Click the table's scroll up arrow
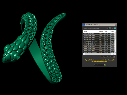The image size is (127, 95). point(115,31)
